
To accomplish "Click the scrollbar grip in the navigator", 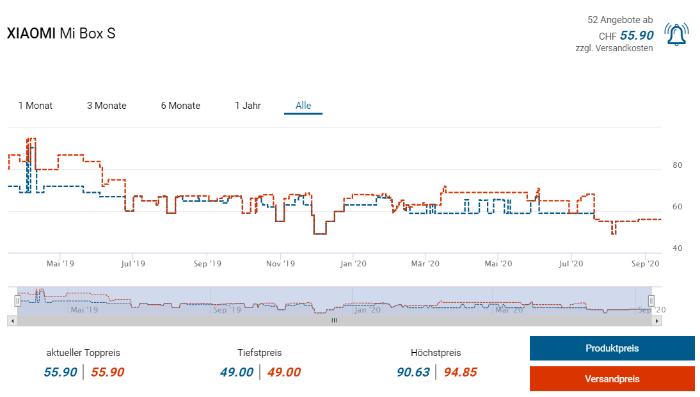I will [333, 320].
